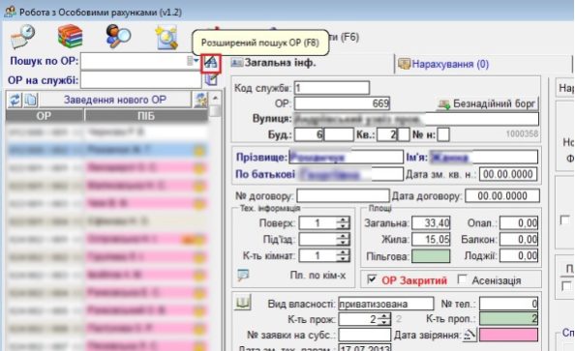Increase the Під'їзд value with up arrow

click(344, 236)
